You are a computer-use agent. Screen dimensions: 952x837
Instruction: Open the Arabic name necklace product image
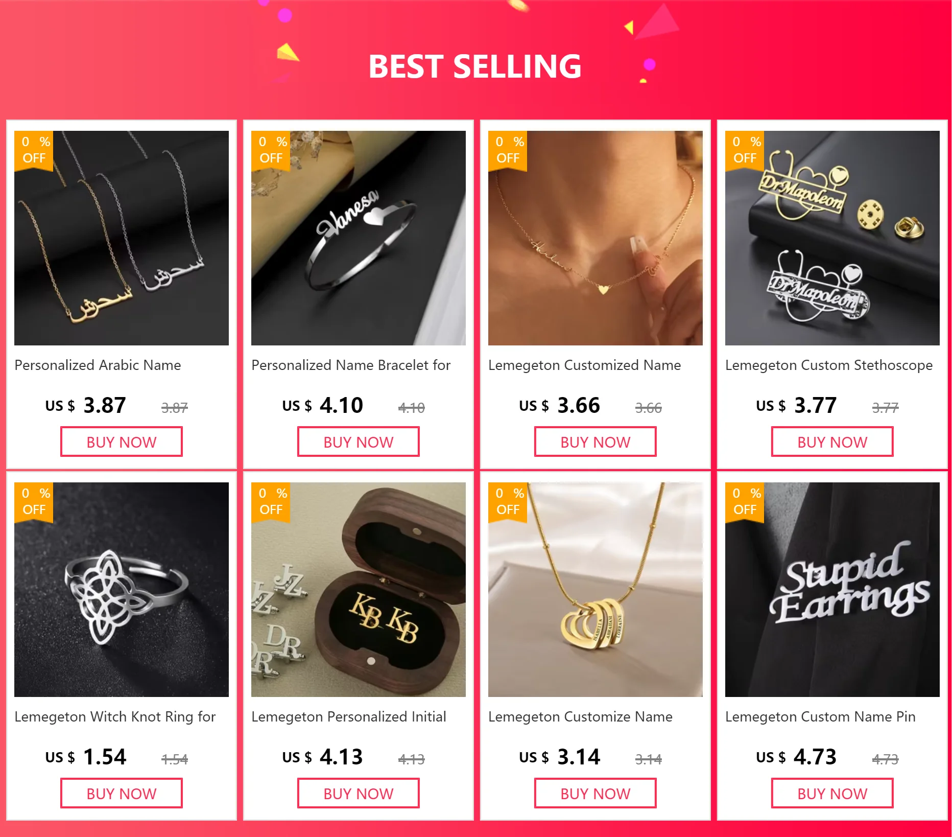[x=122, y=238]
